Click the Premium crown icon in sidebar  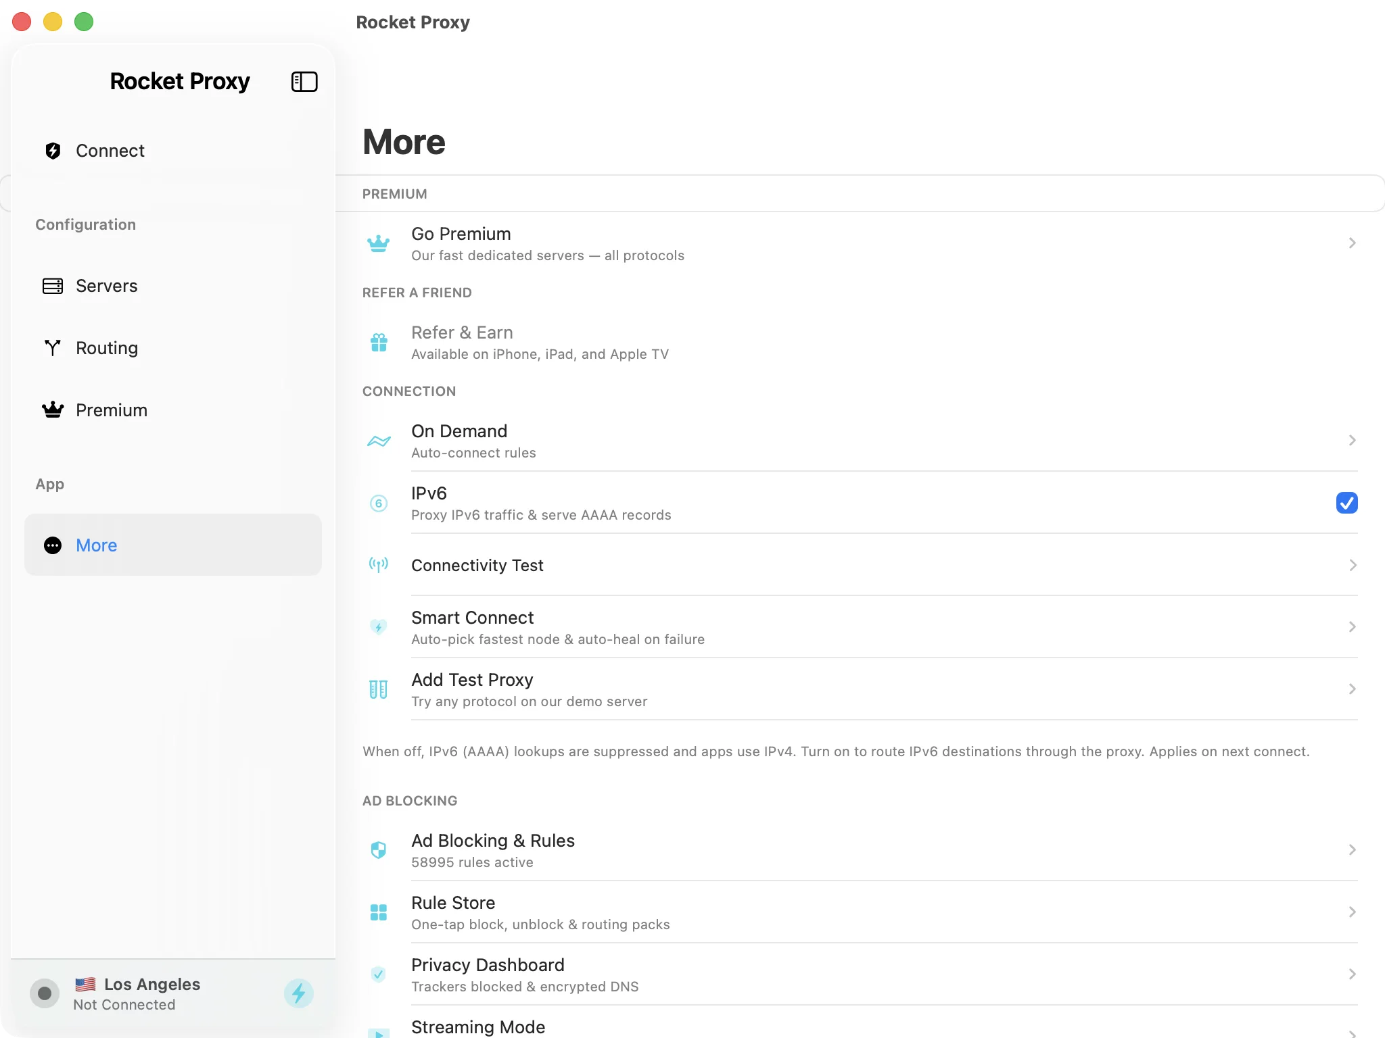53,410
